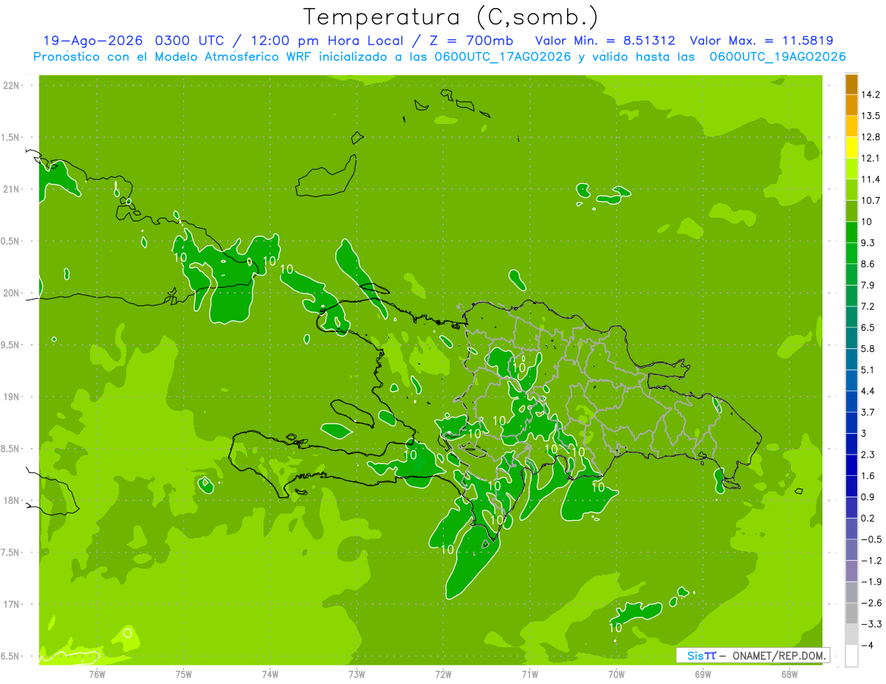Select "Valor Max. = 11.5819" text
This screenshot has height=684, width=886.
[x=761, y=41]
